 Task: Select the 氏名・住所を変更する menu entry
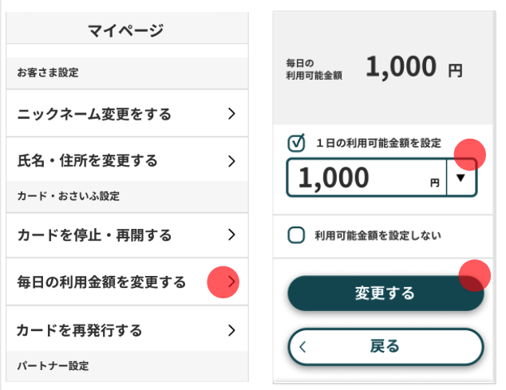pos(88,161)
